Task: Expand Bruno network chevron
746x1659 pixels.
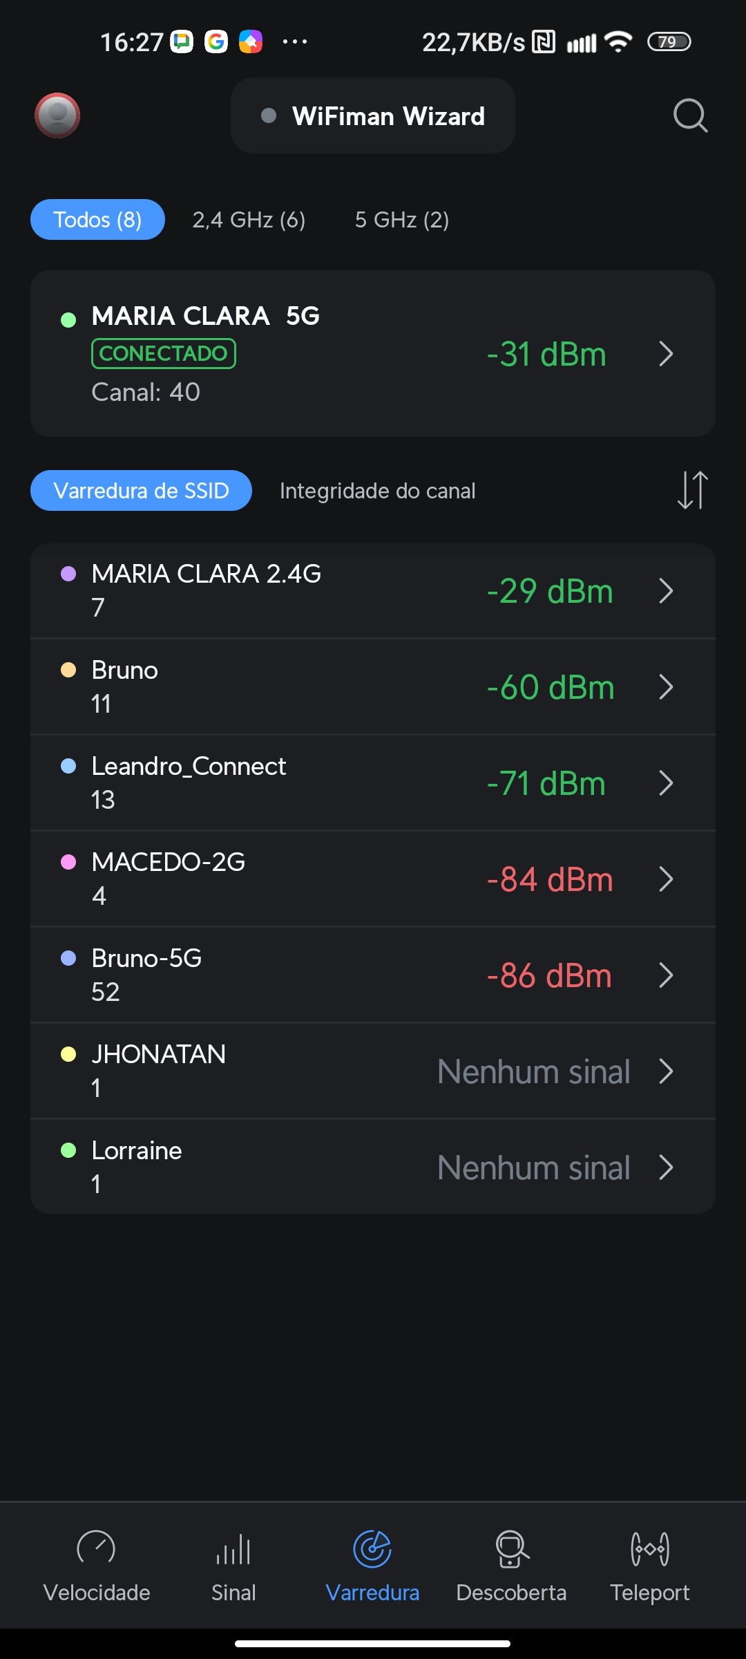Action: (665, 687)
